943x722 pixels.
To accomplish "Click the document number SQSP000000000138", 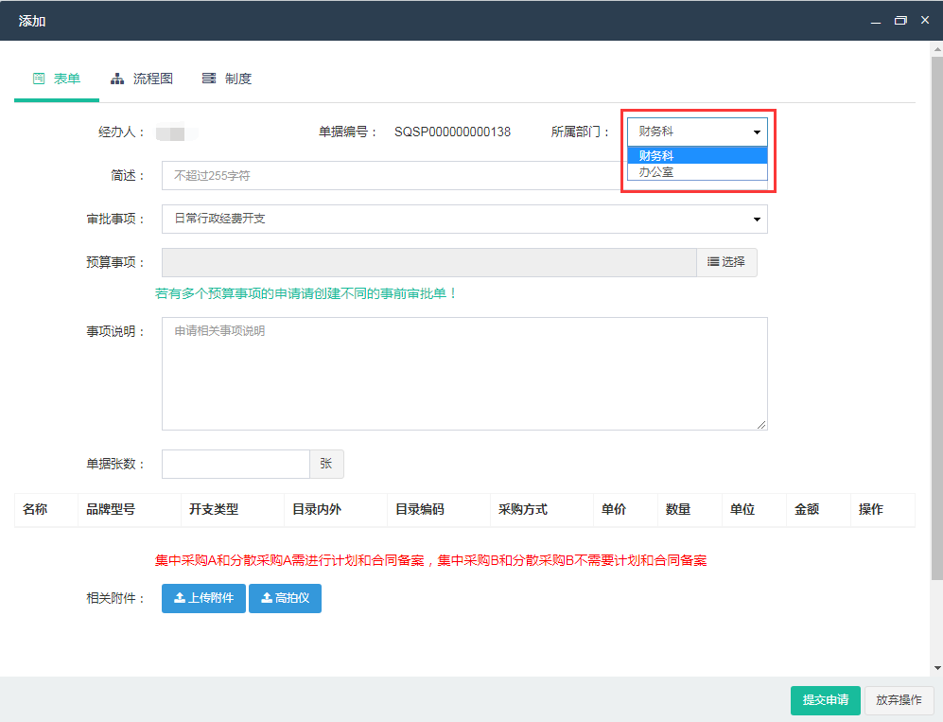I will 452,132.
